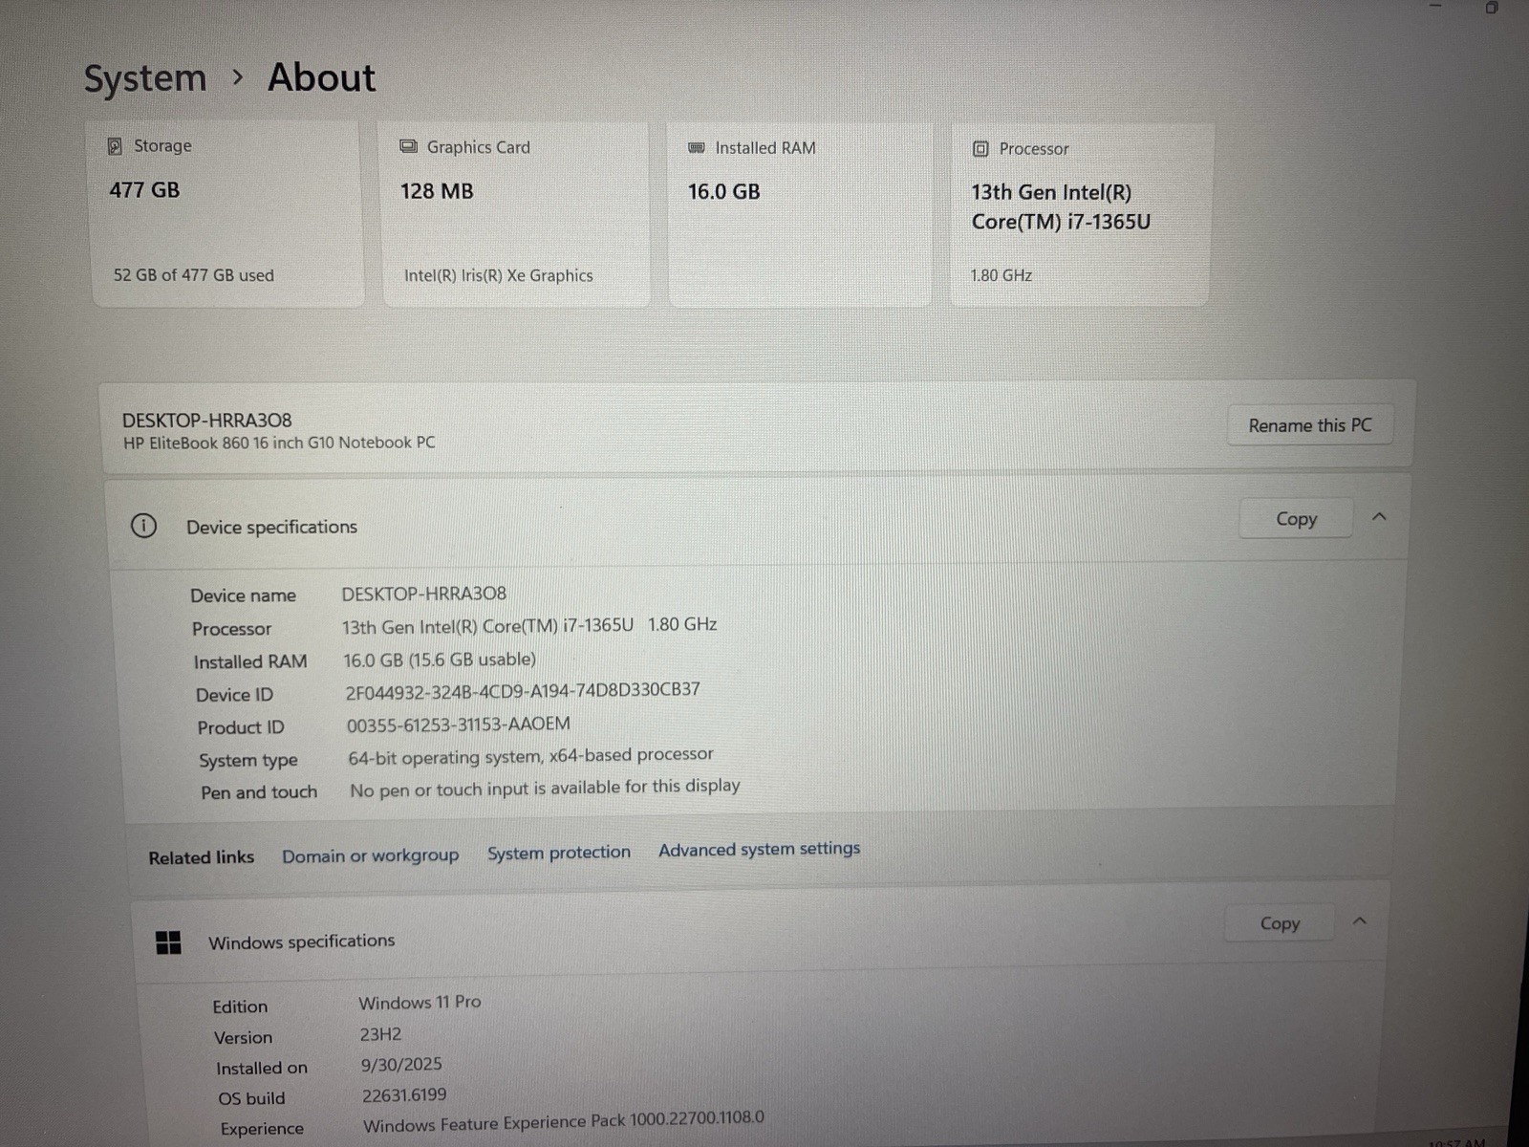This screenshot has height=1147, width=1529.
Task: Open the Processor i7-1365U card
Action: point(1081,215)
